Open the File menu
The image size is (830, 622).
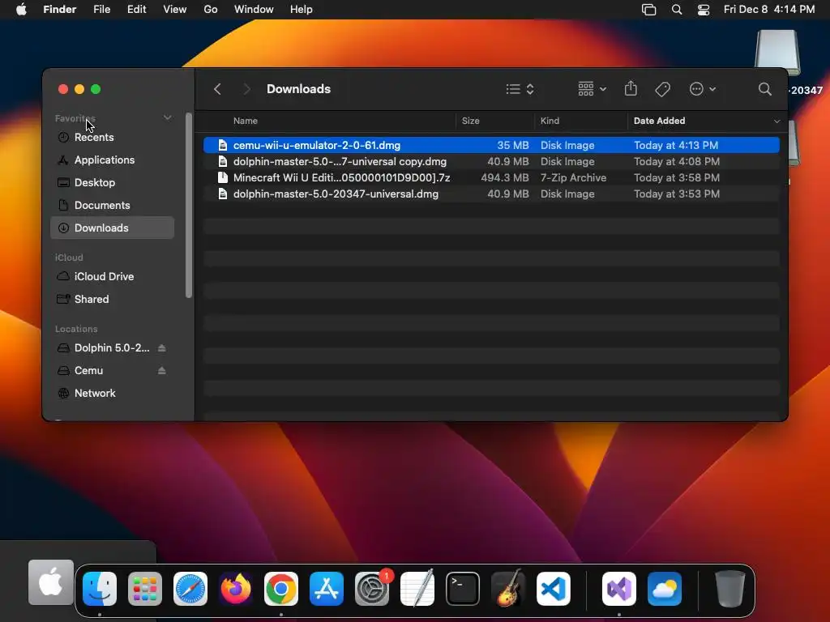101,10
